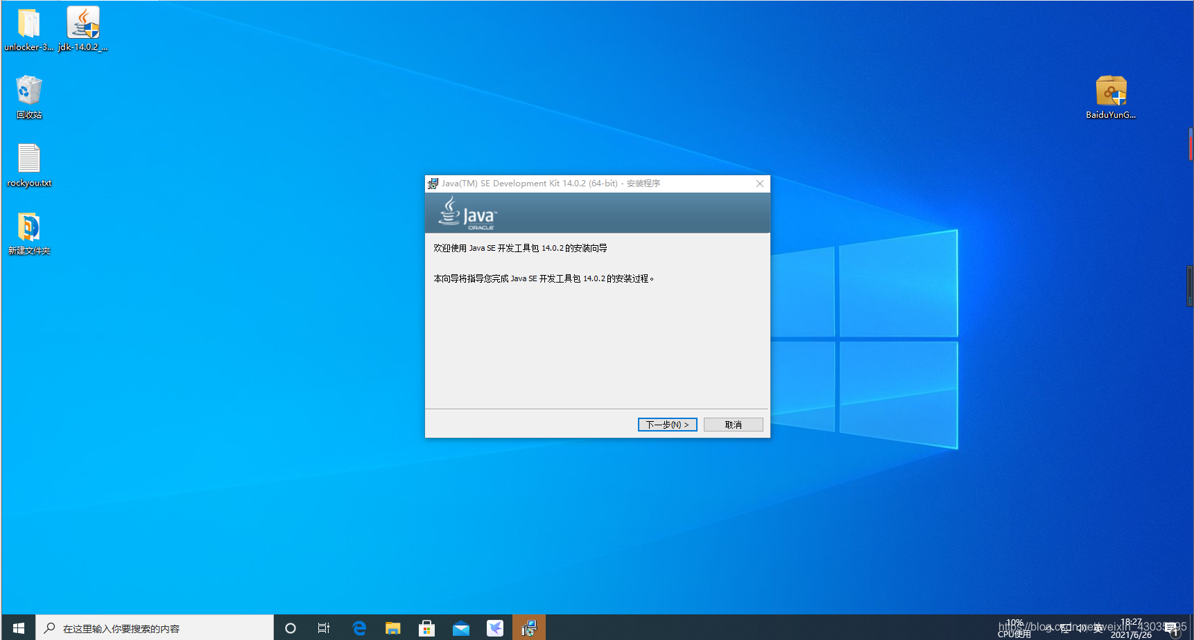This screenshot has height=640, width=1194.
Task: Open Cortana circle icon on taskbar
Action: [291, 628]
